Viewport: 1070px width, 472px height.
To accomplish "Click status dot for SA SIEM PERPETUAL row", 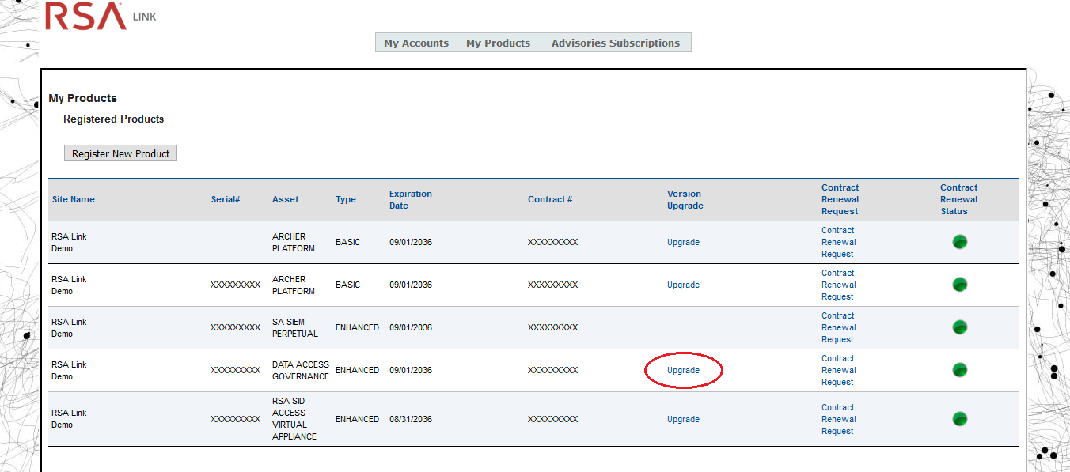I will pyautogui.click(x=959, y=327).
